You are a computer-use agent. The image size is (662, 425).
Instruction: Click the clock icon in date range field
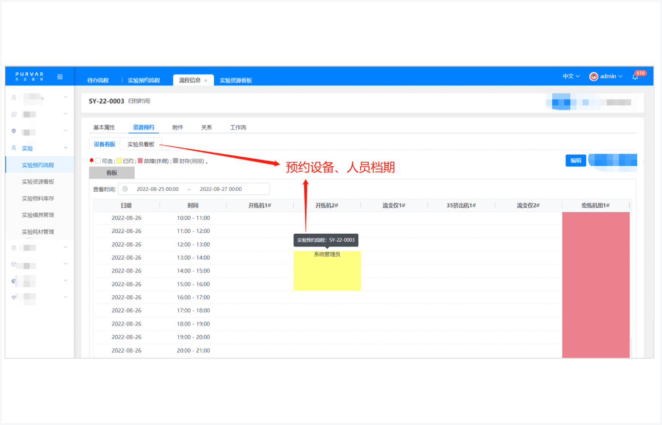tap(125, 189)
